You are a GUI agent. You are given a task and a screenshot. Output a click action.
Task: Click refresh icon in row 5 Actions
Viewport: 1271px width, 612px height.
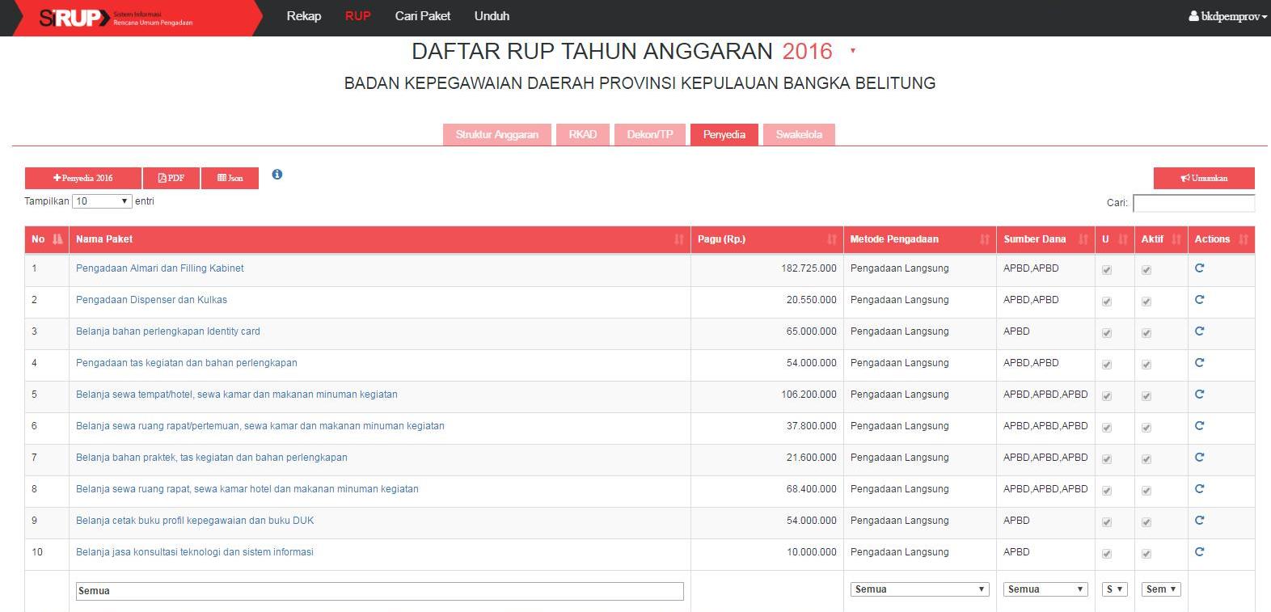tap(1199, 395)
